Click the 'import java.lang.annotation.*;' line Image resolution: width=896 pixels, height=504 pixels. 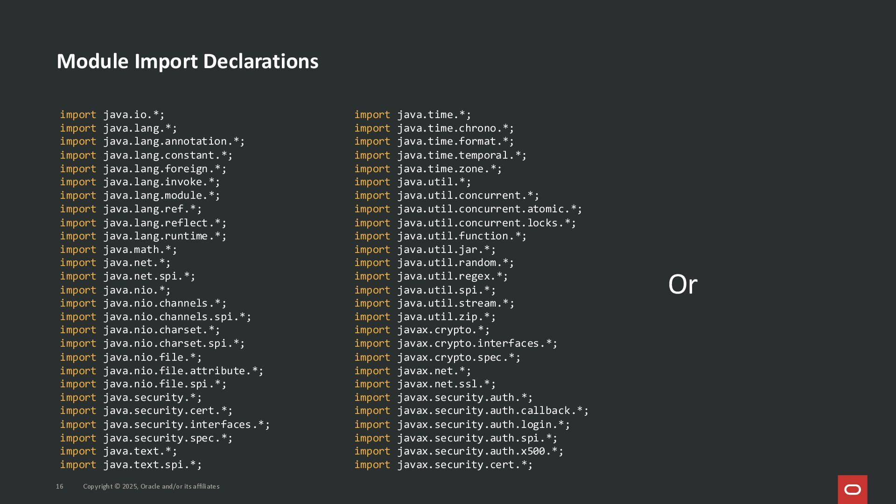pyautogui.click(x=152, y=141)
